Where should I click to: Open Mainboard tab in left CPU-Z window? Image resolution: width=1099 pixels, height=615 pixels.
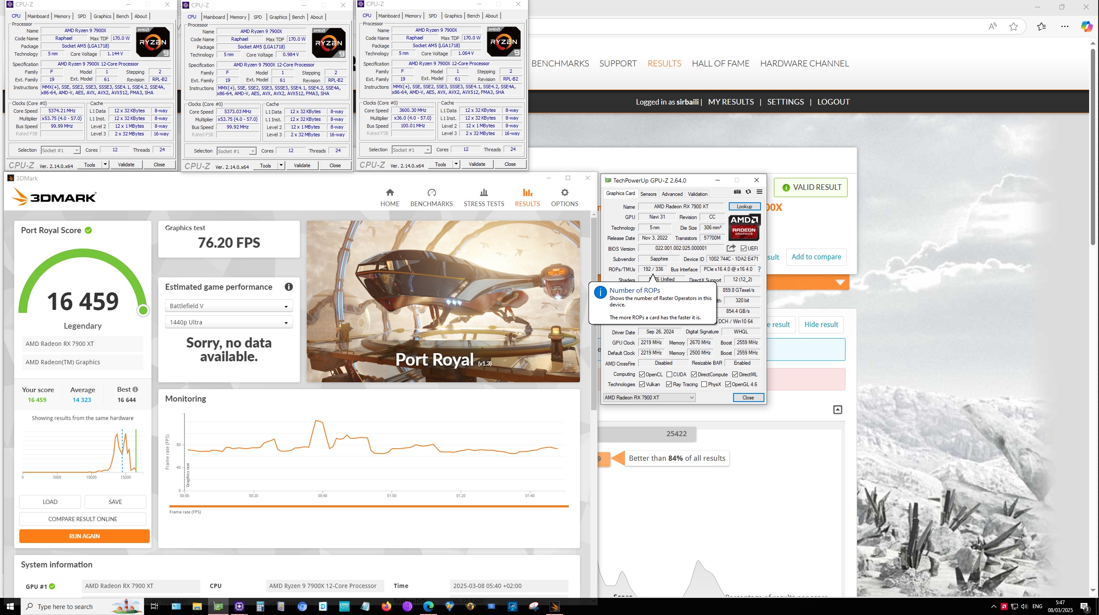coord(38,16)
